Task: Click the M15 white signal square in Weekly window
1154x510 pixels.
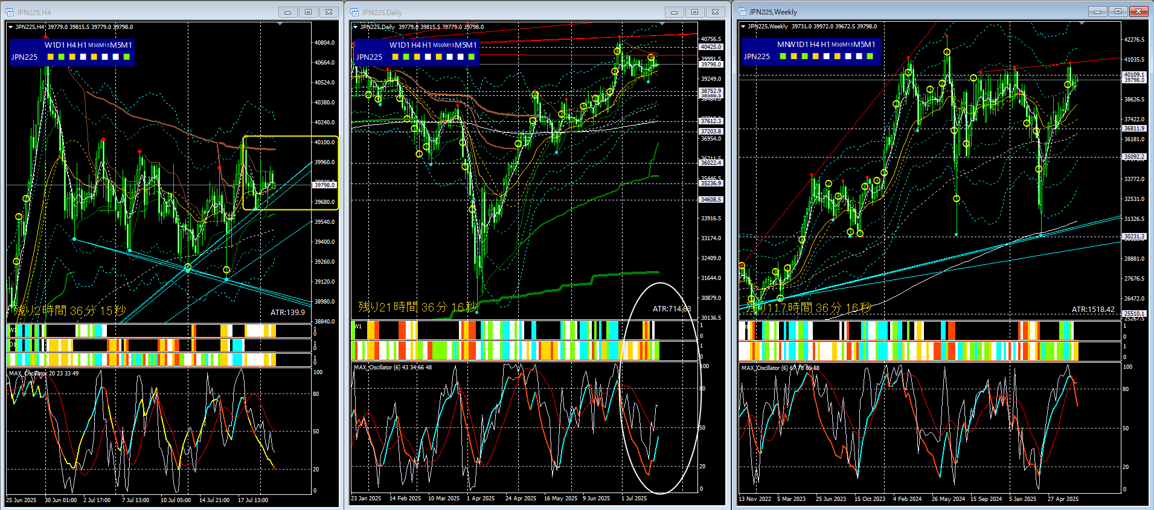Action: tap(848, 56)
